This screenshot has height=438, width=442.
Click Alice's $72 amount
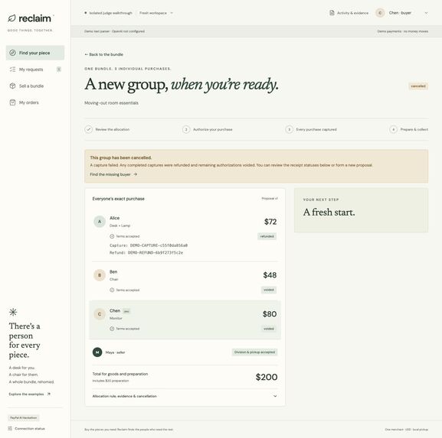click(270, 222)
